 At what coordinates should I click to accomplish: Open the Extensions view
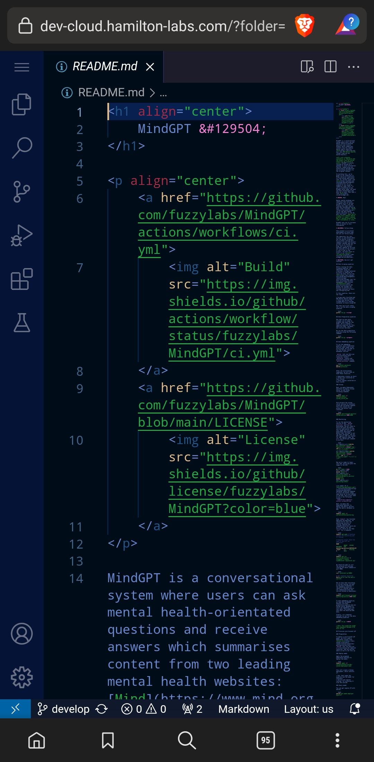[x=21, y=279]
